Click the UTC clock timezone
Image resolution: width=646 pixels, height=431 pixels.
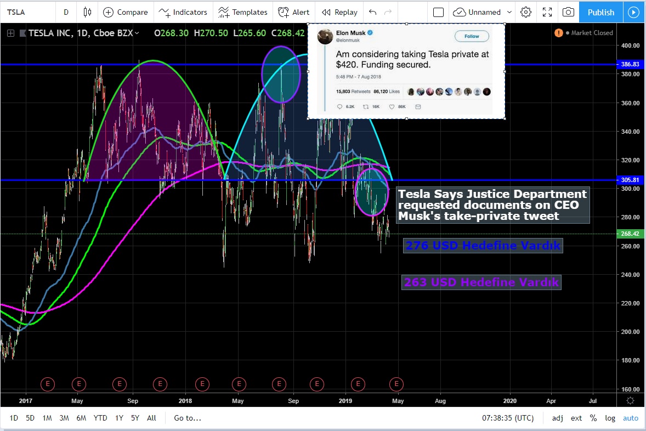(x=508, y=418)
